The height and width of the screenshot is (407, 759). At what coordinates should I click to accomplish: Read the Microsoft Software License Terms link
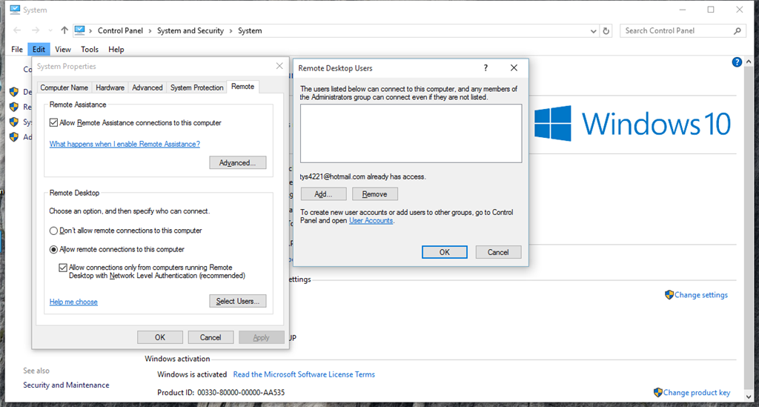pyautogui.click(x=304, y=374)
